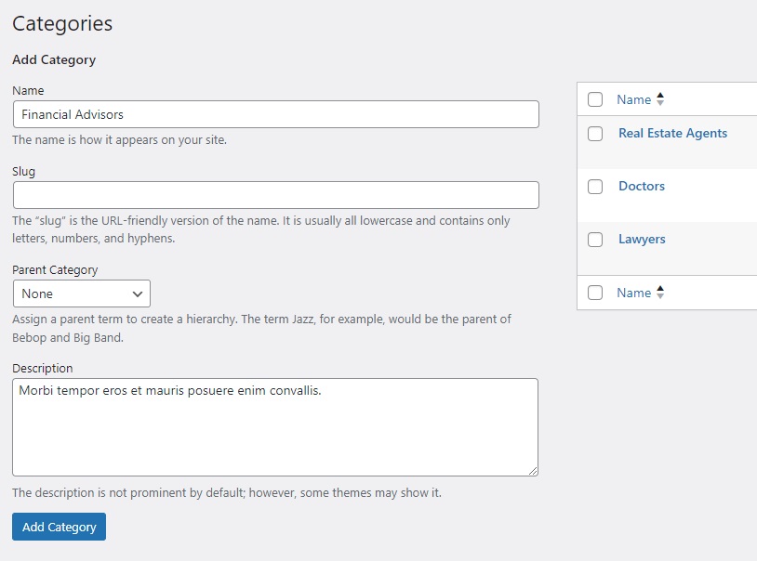Viewport: 757px width, 561px height.
Task: Toggle the select-all checkbox in table footer
Action: pyautogui.click(x=595, y=293)
